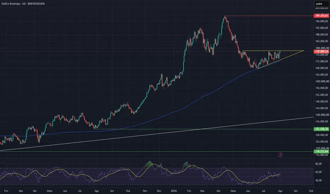The height and width of the screenshot is (194, 330).
Task: Click the Índice Bovespa symbol title
Action: pos(23,4)
